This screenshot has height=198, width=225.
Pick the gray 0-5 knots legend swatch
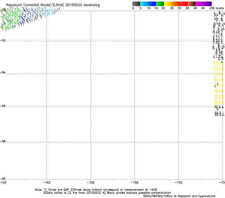(x=136, y=4)
